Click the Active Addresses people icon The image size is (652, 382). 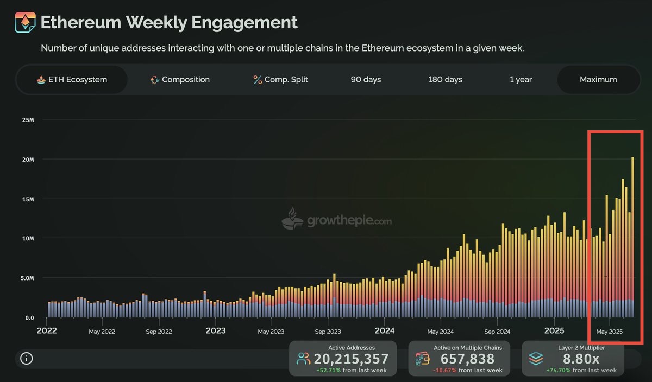tap(304, 359)
